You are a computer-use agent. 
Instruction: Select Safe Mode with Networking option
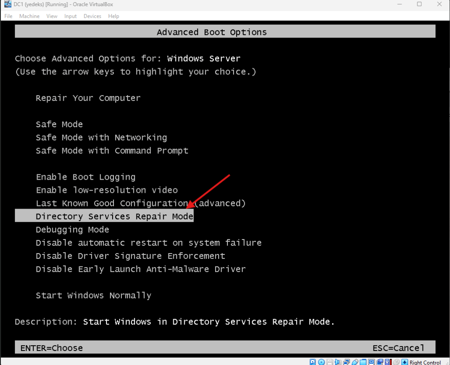coord(101,137)
